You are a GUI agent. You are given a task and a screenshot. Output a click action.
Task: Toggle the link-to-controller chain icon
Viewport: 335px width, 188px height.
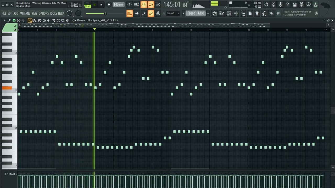pyautogui.click(x=151, y=14)
